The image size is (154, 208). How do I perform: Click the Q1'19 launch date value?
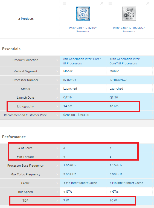point(68,97)
